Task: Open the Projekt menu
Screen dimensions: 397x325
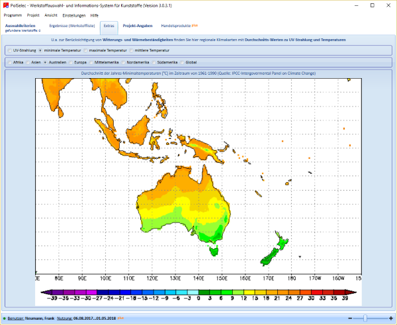Action: (33, 15)
